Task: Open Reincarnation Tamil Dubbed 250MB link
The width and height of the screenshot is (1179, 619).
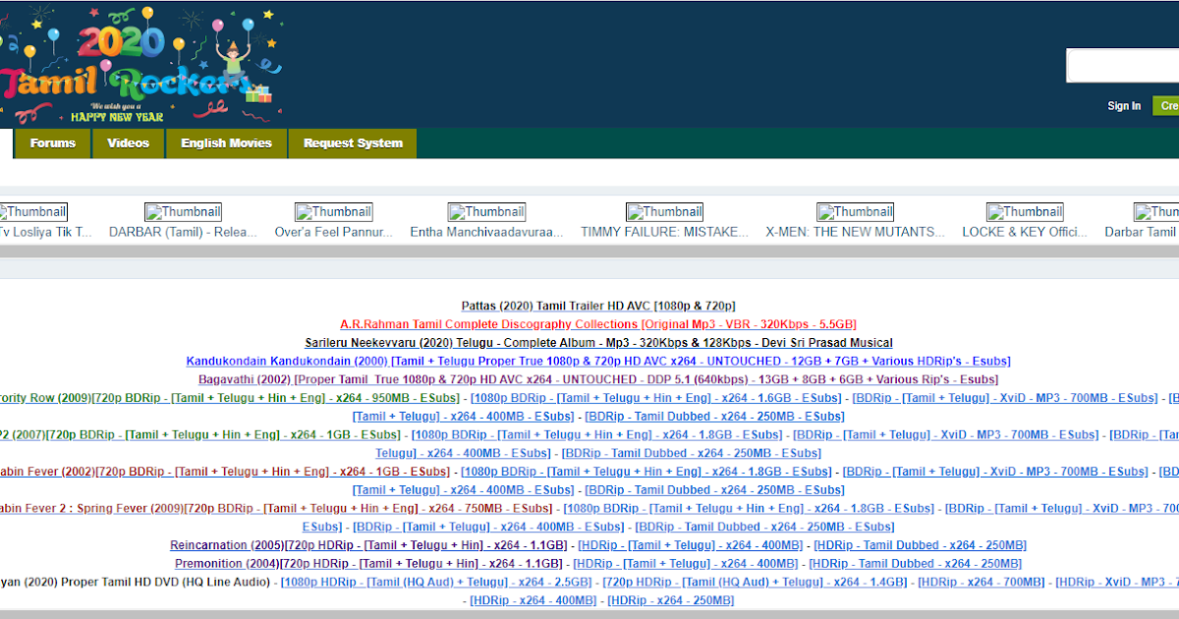Action: pyautogui.click(x=921, y=545)
